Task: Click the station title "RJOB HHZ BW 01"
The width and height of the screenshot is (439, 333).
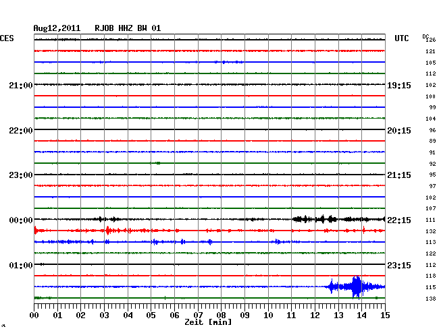Action: click(128, 28)
